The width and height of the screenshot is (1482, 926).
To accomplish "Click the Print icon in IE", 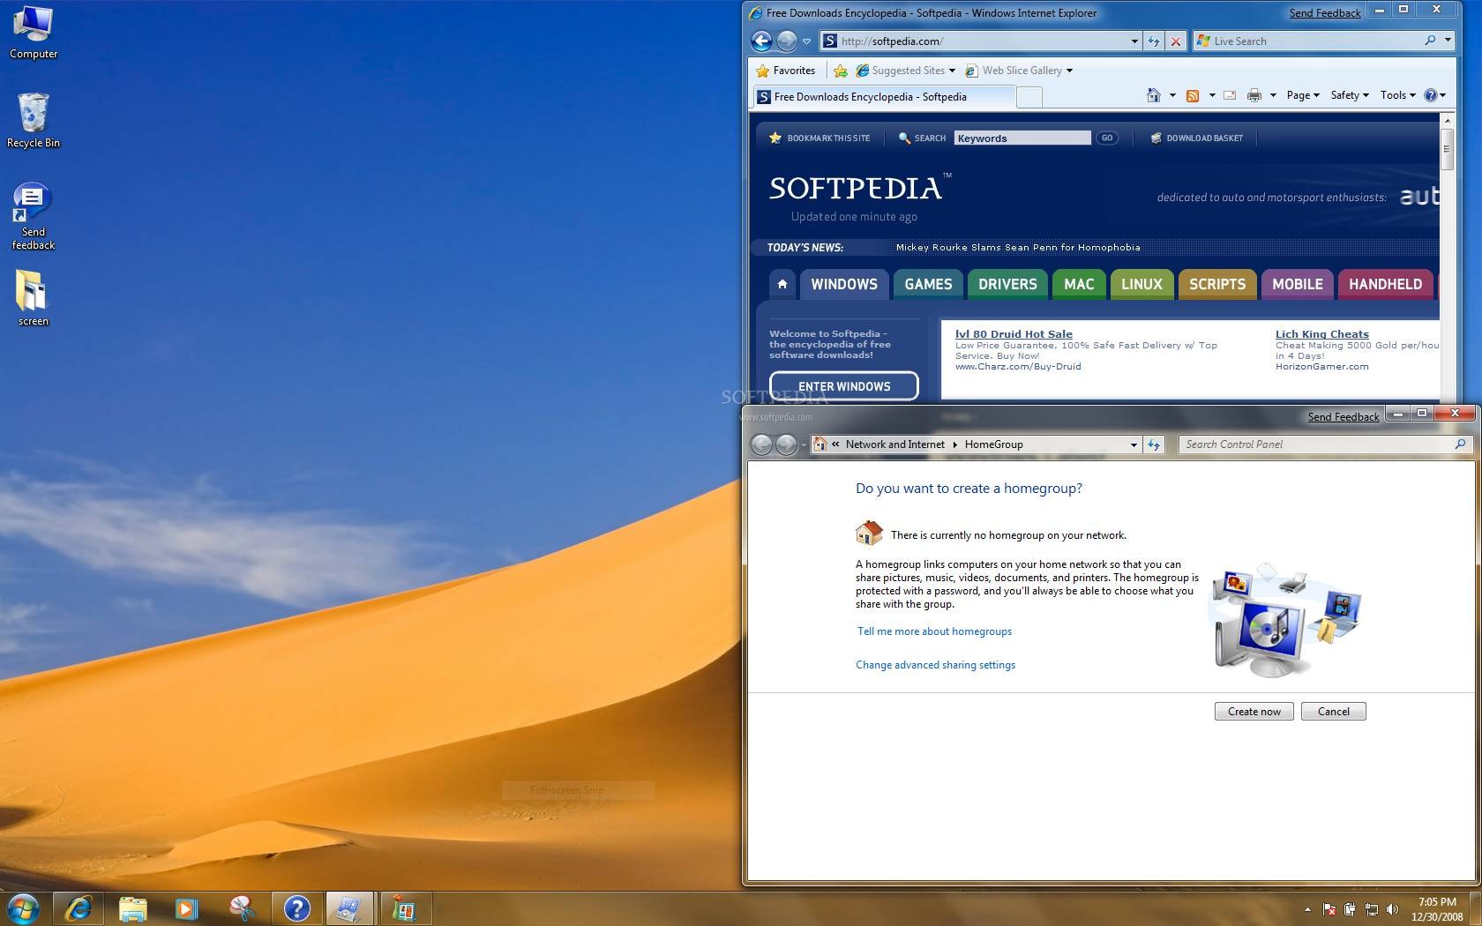I will point(1254,95).
